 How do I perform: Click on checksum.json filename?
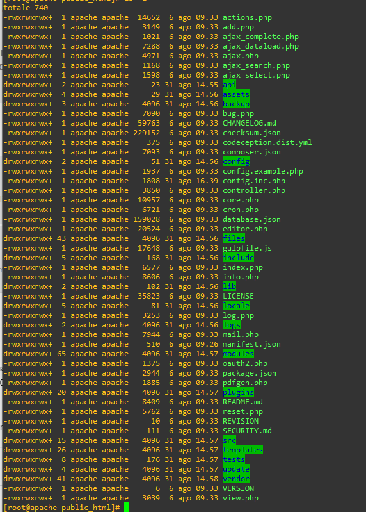[x=251, y=133]
